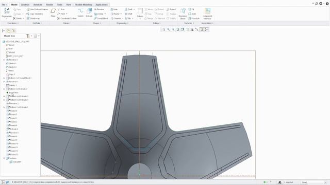Select the RIGHT datum plane

click(10, 45)
